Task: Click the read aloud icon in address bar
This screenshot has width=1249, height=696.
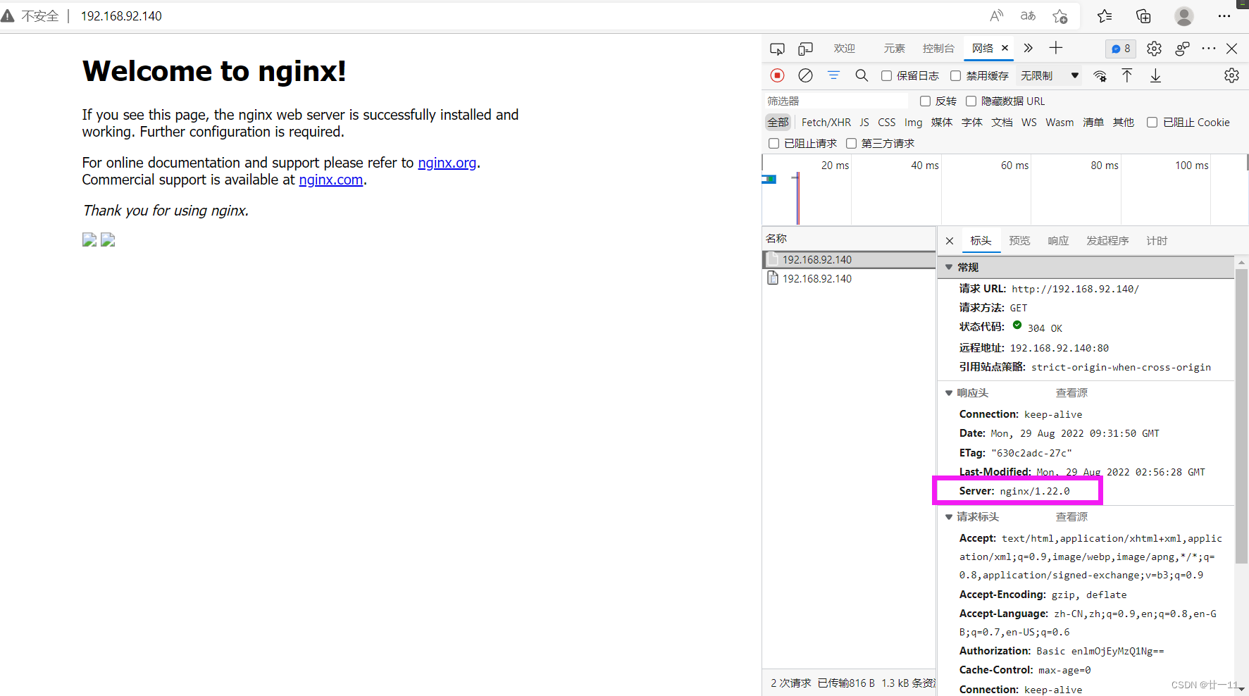Action: (996, 15)
